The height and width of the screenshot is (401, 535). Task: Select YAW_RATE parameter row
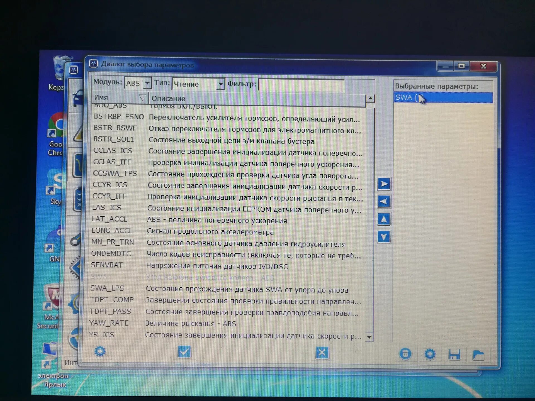tap(225, 324)
